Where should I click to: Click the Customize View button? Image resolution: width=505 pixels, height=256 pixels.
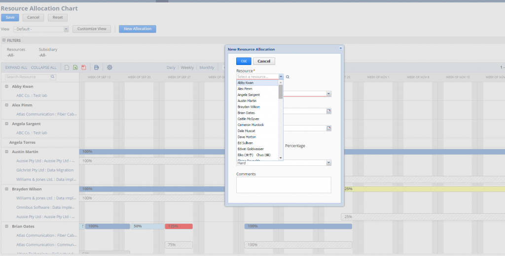click(x=91, y=29)
